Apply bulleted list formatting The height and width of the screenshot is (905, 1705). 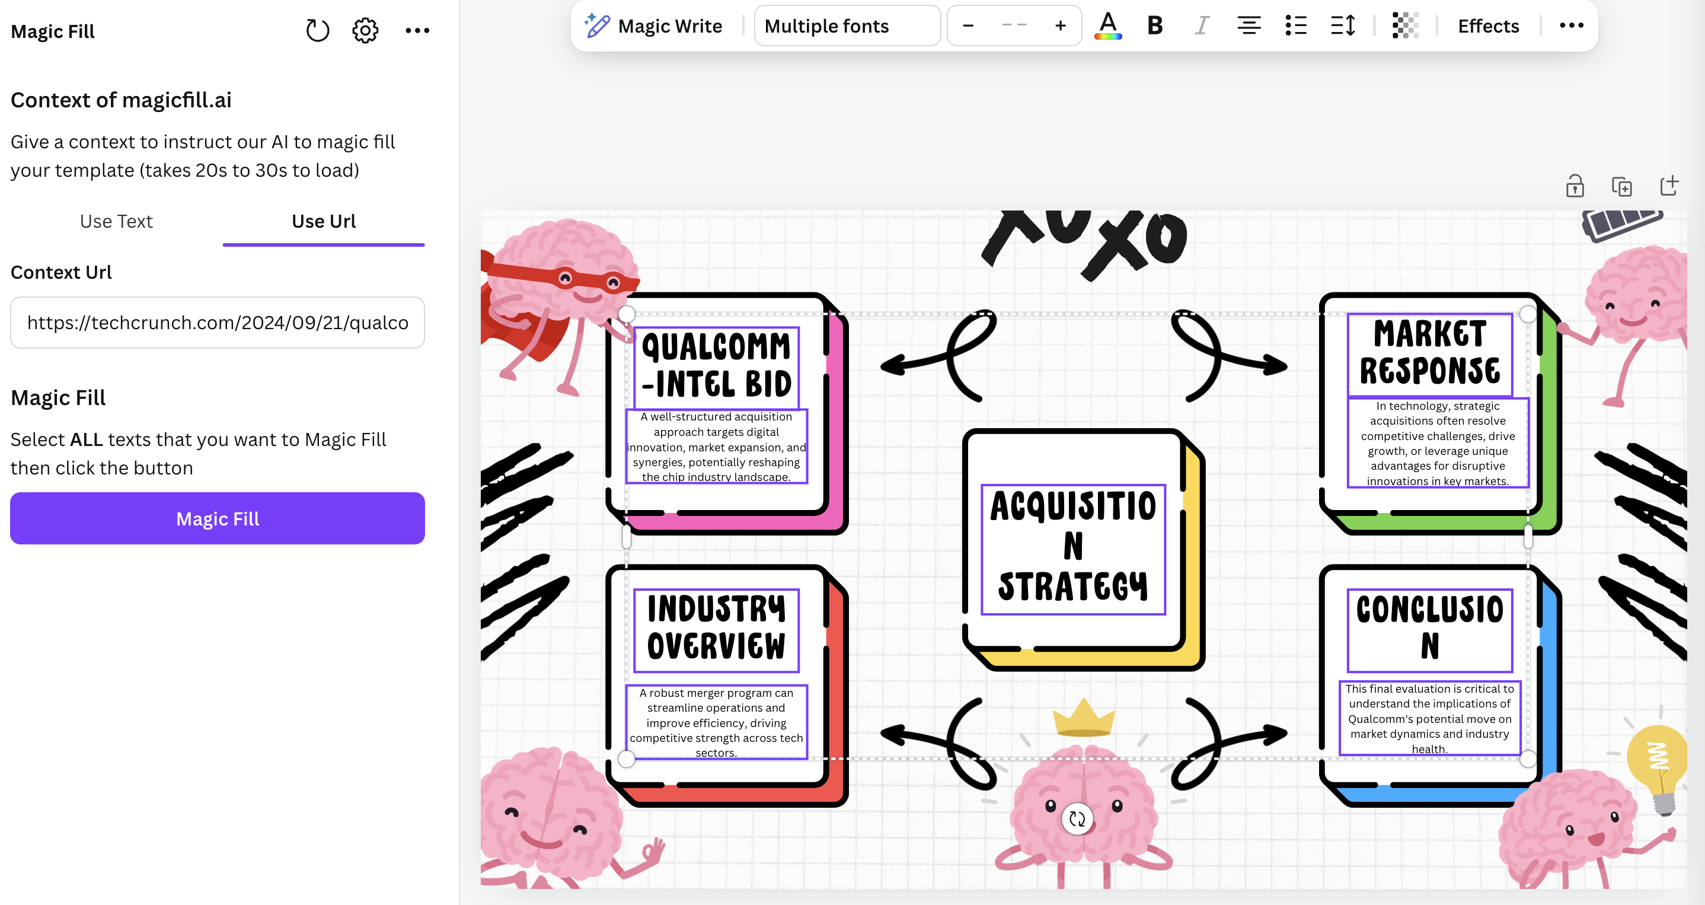1295,26
